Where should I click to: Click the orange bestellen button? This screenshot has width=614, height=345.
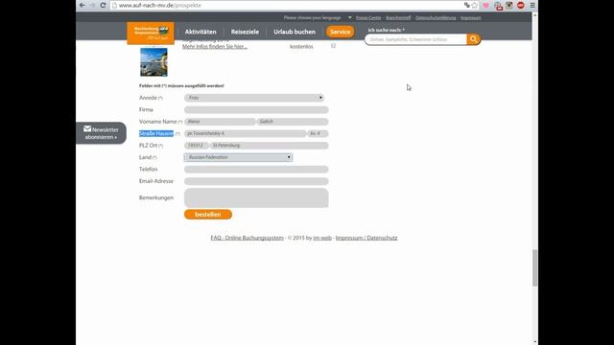click(x=208, y=215)
